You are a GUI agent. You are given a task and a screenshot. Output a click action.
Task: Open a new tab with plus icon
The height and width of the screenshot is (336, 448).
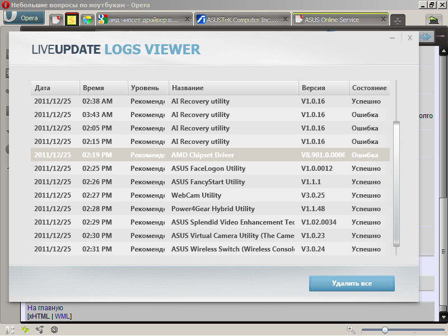[398, 20]
